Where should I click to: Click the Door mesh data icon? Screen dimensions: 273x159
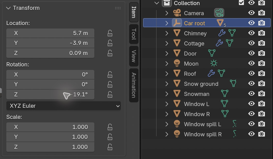[x=212, y=53]
